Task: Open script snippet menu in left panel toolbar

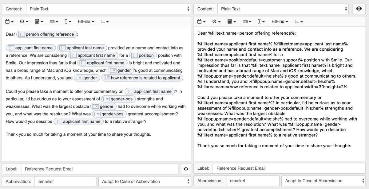Action: tap(105, 21)
